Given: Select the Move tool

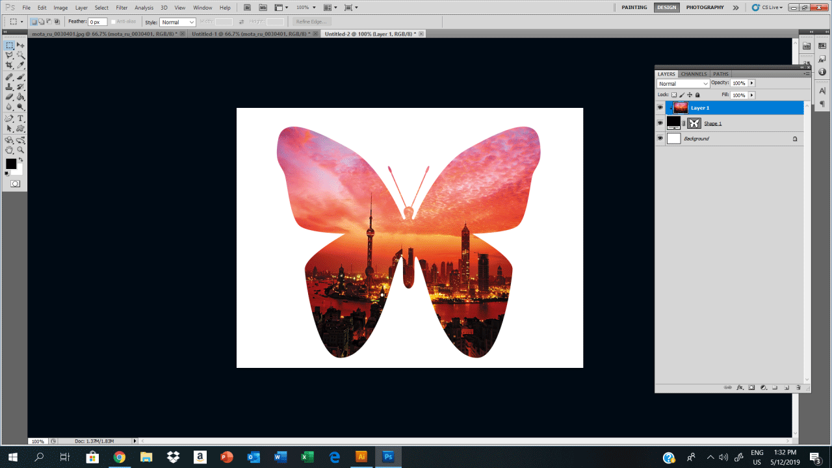Looking at the screenshot, I should (20, 45).
